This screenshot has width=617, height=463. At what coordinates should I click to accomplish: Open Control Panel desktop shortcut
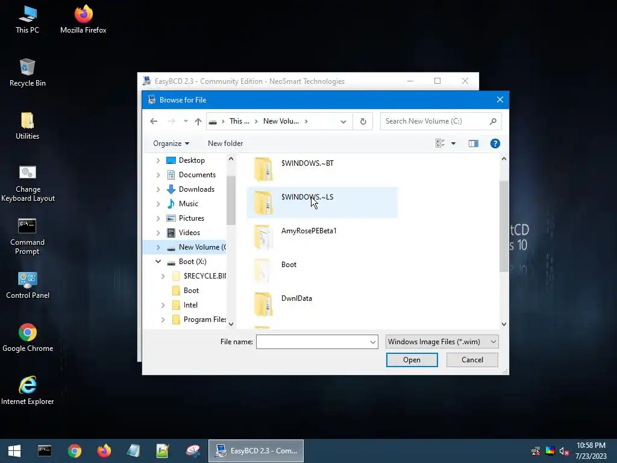[x=28, y=285]
